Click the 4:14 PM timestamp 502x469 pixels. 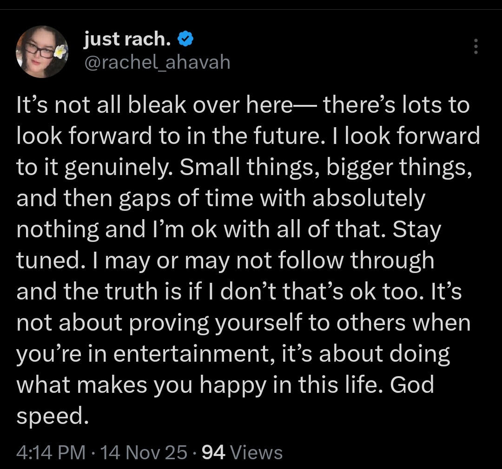coord(51,452)
